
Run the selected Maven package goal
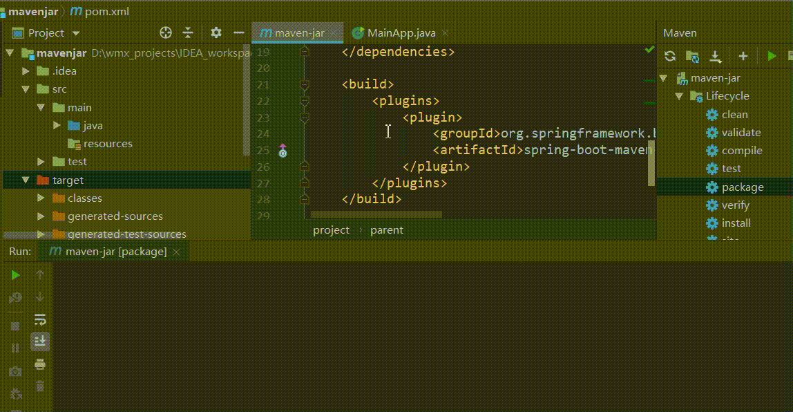click(x=772, y=56)
